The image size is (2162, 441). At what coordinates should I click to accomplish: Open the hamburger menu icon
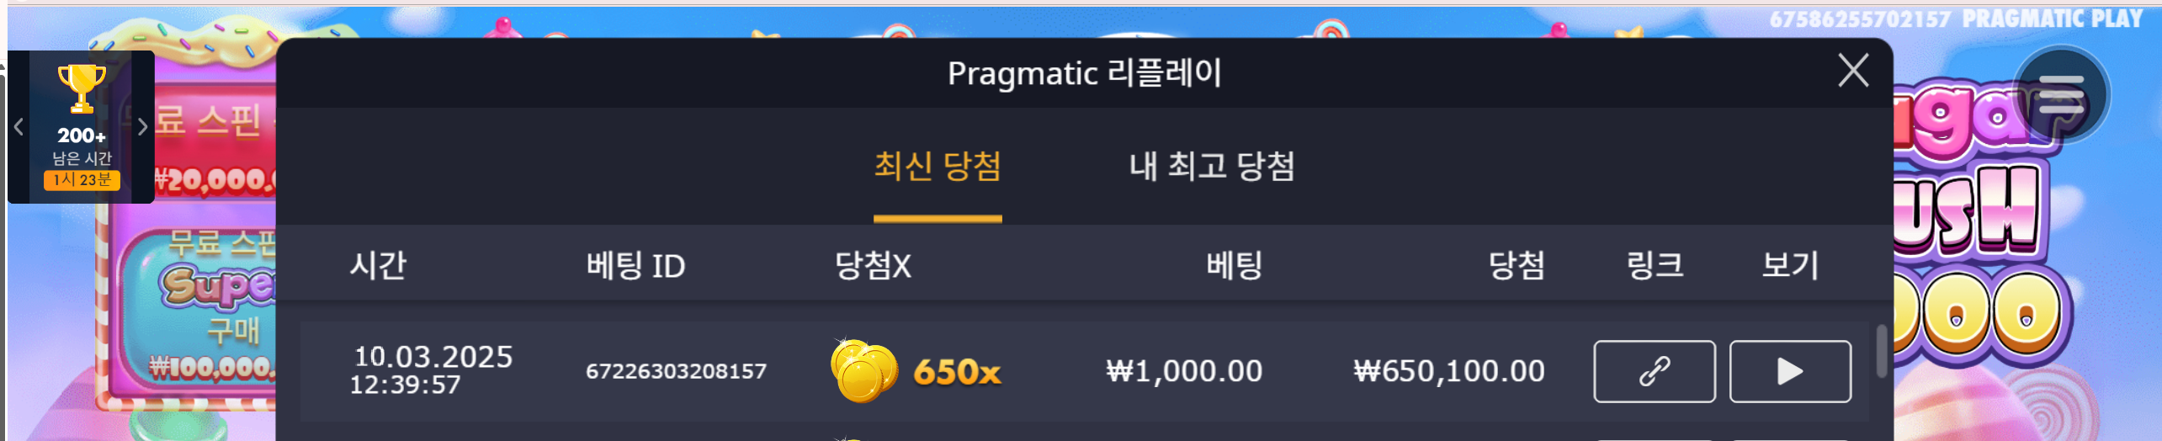point(2061,95)
